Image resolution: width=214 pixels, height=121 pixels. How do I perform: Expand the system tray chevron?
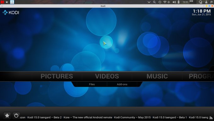click(149, 2)
